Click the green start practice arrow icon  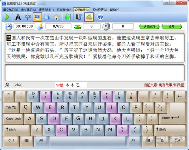(x=7, y=17)
